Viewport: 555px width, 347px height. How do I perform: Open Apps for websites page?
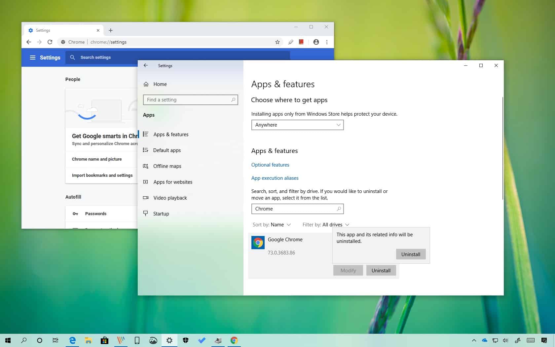tap(191, 182)
